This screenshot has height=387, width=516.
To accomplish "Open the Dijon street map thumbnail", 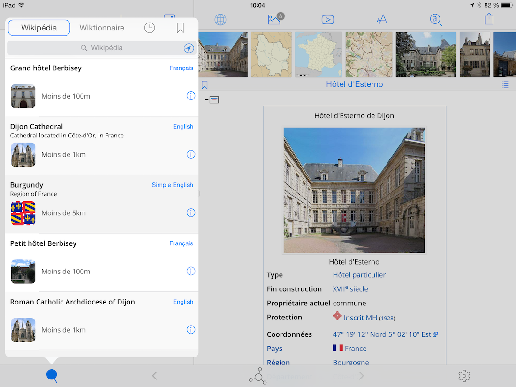I will [369, 54].
